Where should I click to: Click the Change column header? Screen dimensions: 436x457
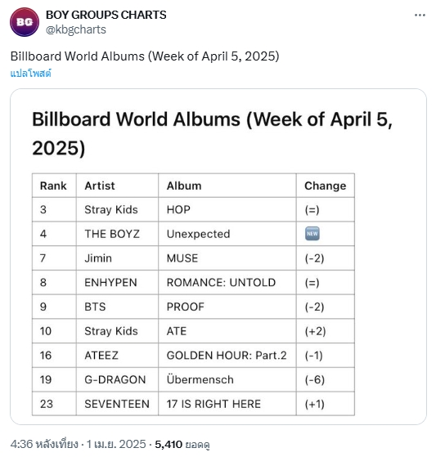326,186
